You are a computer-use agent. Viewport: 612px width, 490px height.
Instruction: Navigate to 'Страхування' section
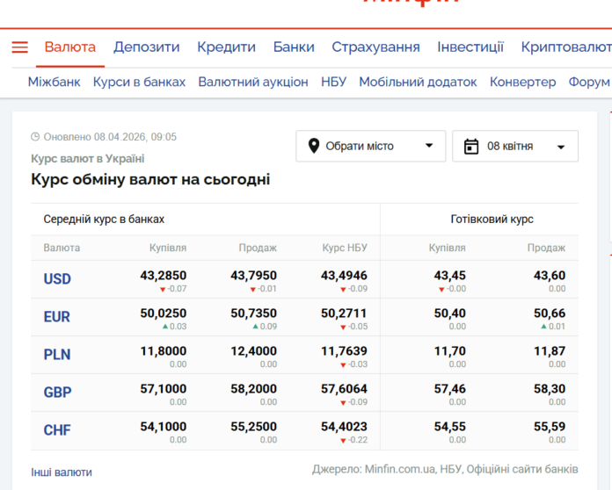click(375, 47)
